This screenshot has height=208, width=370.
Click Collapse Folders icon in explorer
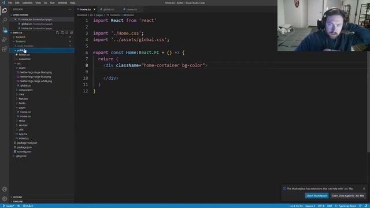pos(72,33)
